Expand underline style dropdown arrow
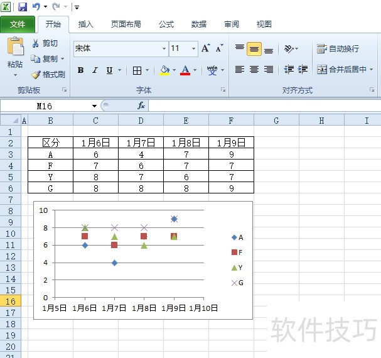The height and width of the screenshot is (358, 381). [x=119, y=70]
